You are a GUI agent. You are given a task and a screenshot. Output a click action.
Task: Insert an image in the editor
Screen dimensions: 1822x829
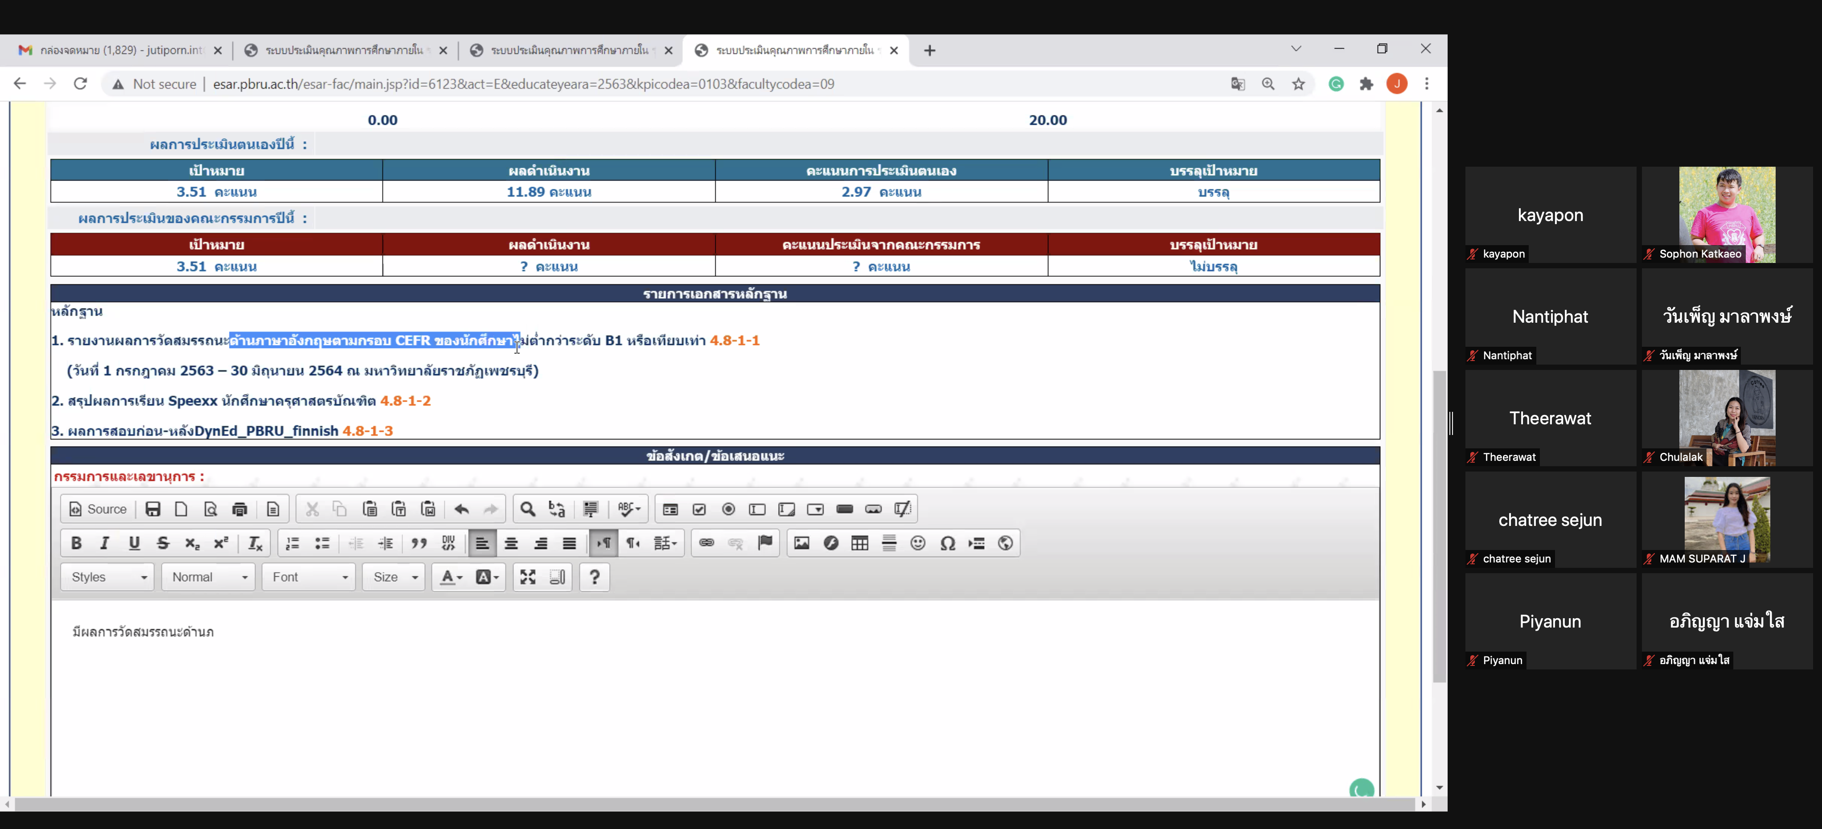[x=801, y=543]
